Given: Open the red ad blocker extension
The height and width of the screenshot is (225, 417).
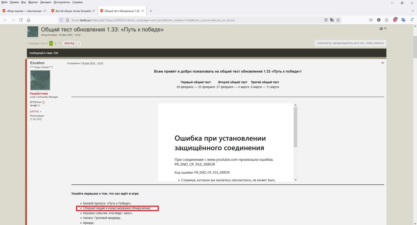Looking at the screenshot, I should pos(395,20).
